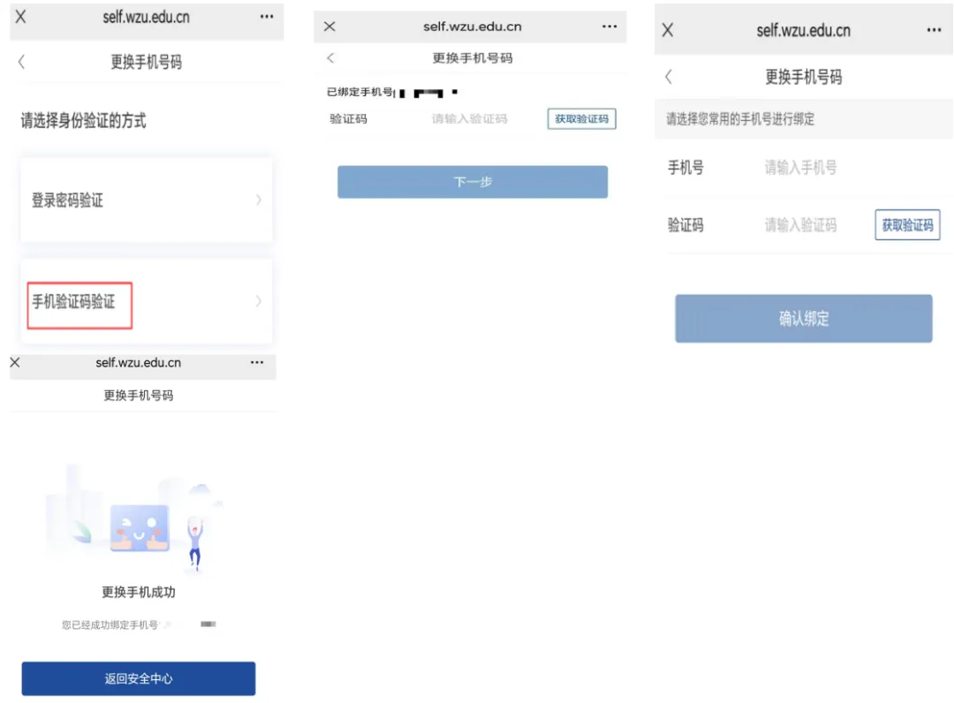Close the new phone binding screen

coord(668,30)
